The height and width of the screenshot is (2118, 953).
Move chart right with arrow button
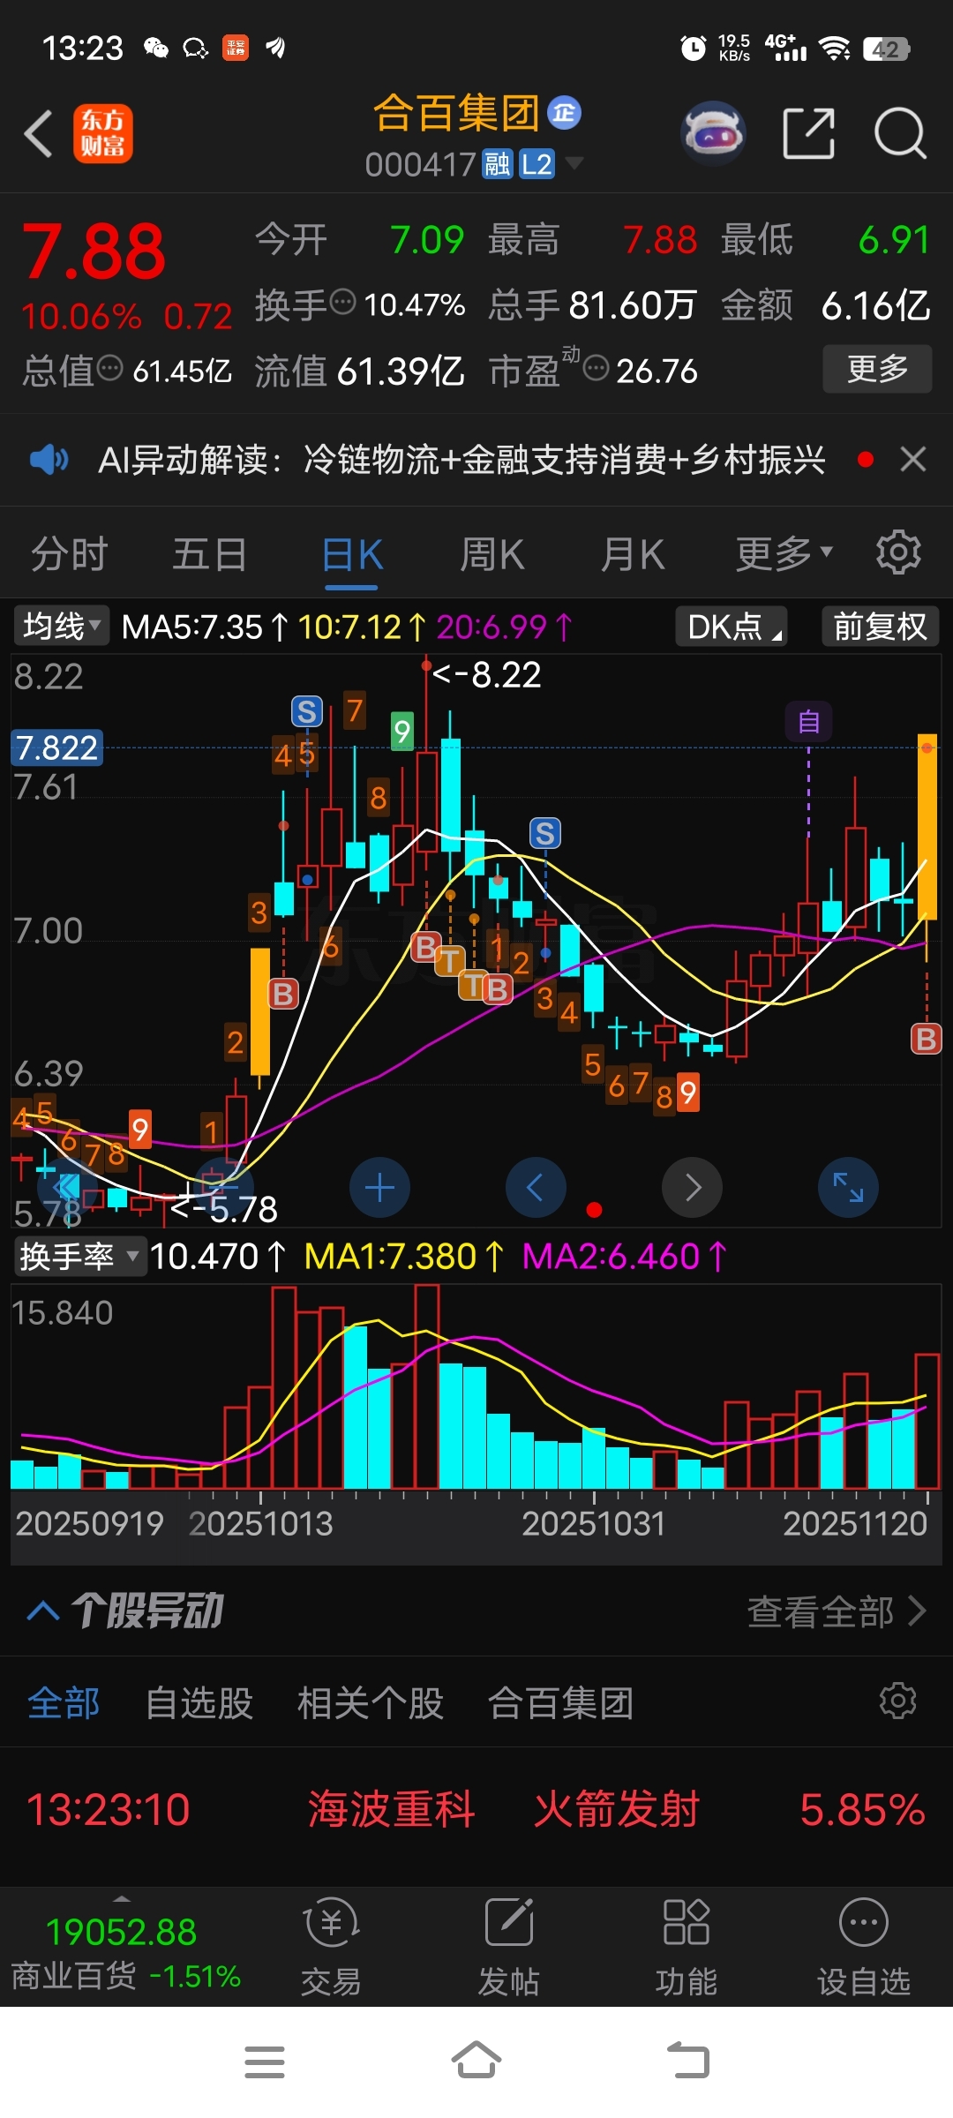pyautogui.click(x=692, y=1188)
